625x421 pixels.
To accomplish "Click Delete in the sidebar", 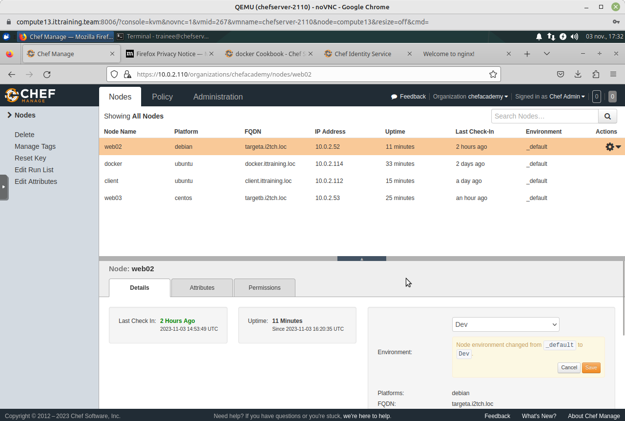I will pyautogui.click(x=24, y=135).
